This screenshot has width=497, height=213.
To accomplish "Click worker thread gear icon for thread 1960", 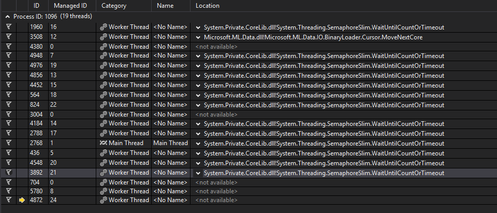I will 104,27.
